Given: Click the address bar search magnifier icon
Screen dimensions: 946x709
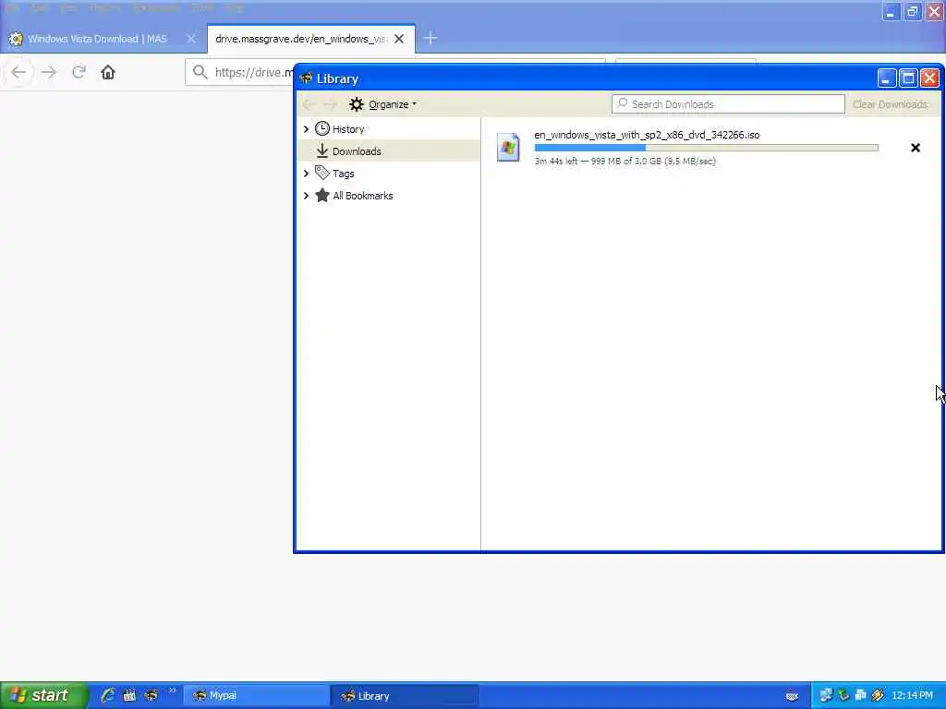Looking at the screenshot, I should click(200, 72).
